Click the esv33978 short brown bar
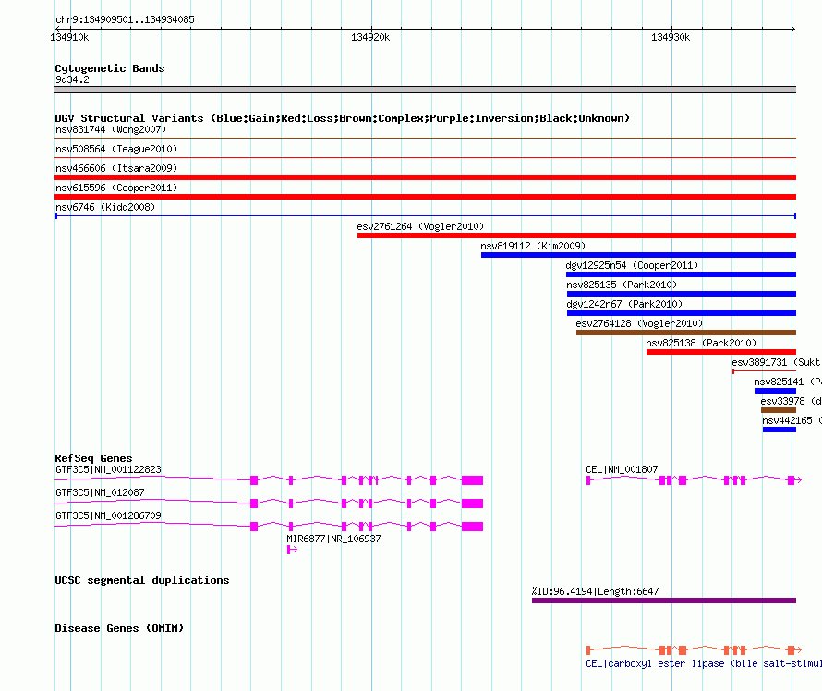The width and height of the screenshot is (822, 691). [779, 410]
